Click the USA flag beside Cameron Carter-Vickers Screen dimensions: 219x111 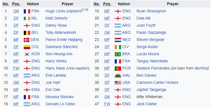pos(118,83)
